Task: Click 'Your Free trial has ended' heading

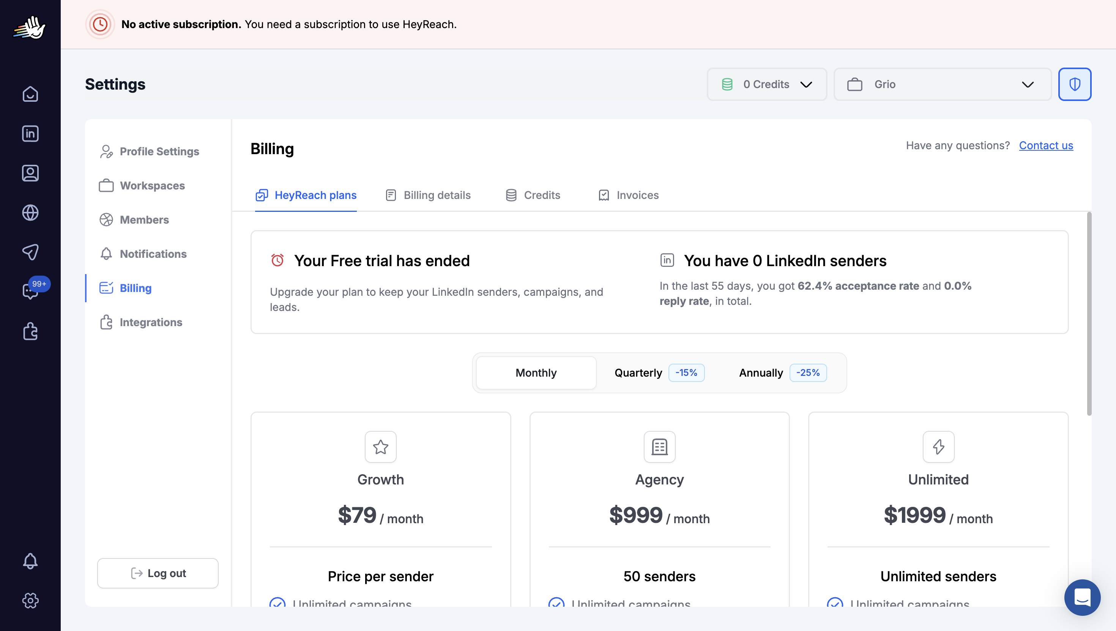Action: point(381,260)
